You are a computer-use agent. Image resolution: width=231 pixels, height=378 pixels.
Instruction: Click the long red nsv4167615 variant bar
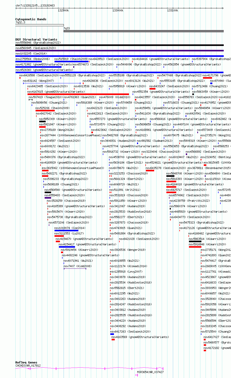78,94
